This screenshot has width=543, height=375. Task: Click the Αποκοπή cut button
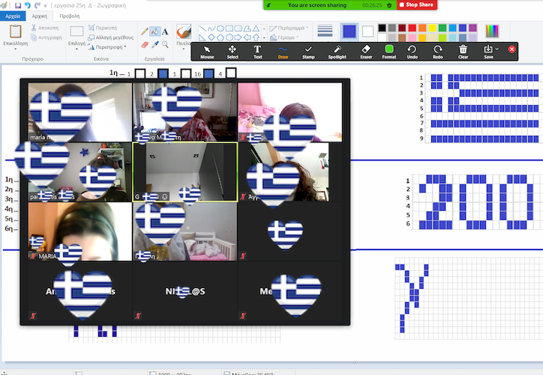point(45,28)
